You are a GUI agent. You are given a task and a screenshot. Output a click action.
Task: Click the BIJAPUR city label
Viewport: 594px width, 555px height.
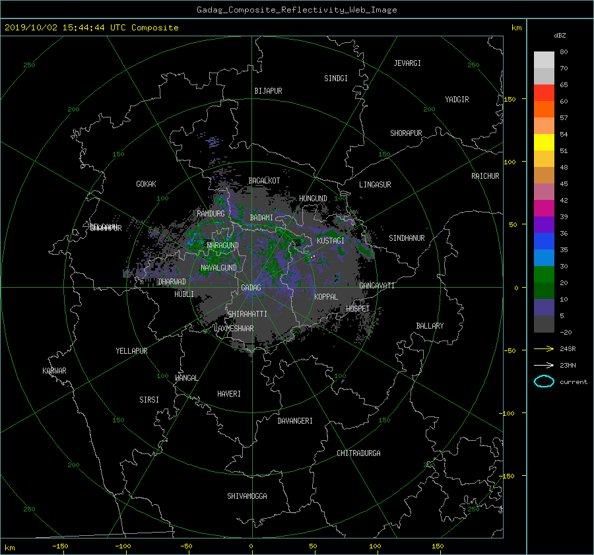268,91
